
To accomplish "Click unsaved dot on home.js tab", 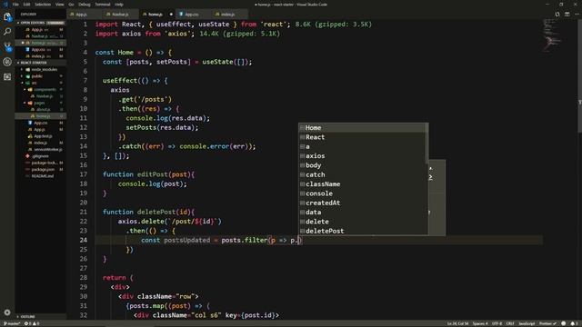I will pyautogui.click(x=171, y=15).
